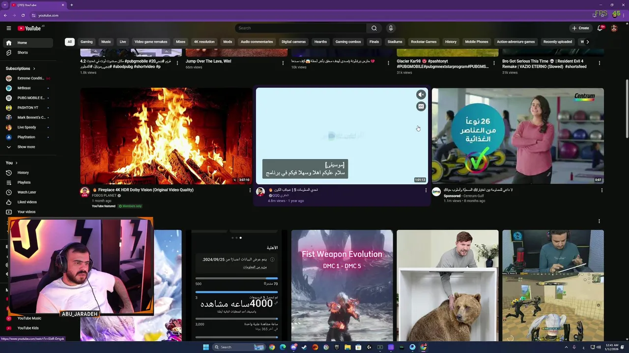629x353 pixels.
Task: Click the YouTube logo
Action: (x=29, y=28)
